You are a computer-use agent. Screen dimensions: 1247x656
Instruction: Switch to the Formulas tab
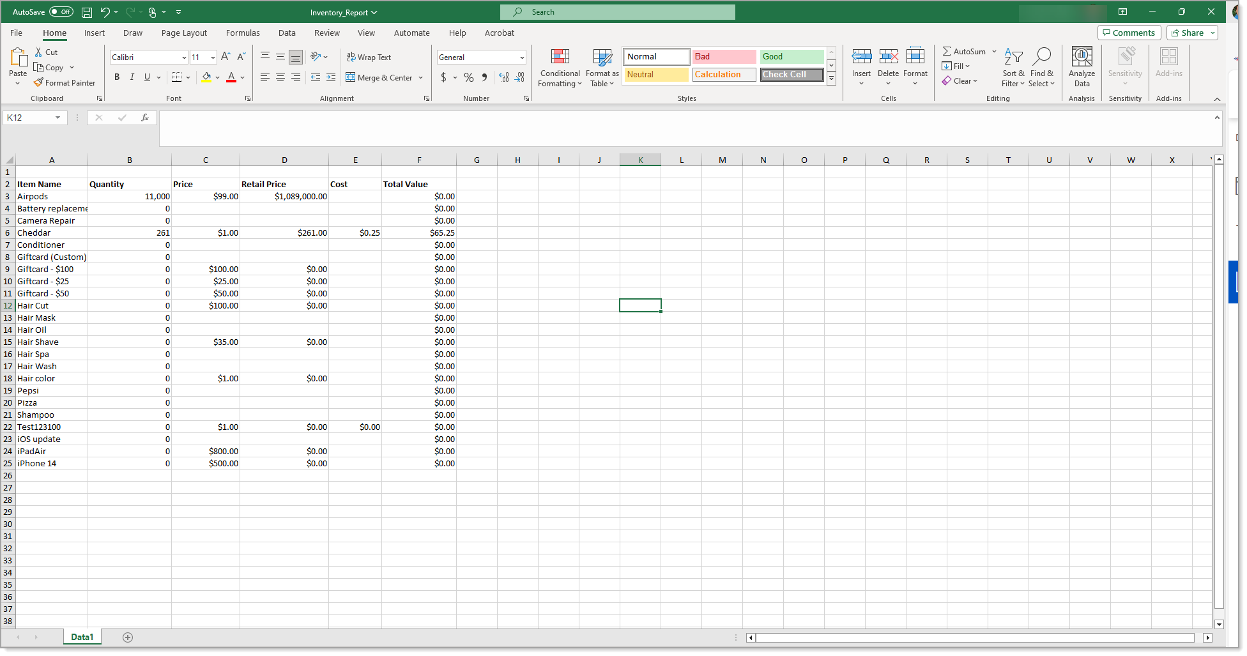click(243, 33)
